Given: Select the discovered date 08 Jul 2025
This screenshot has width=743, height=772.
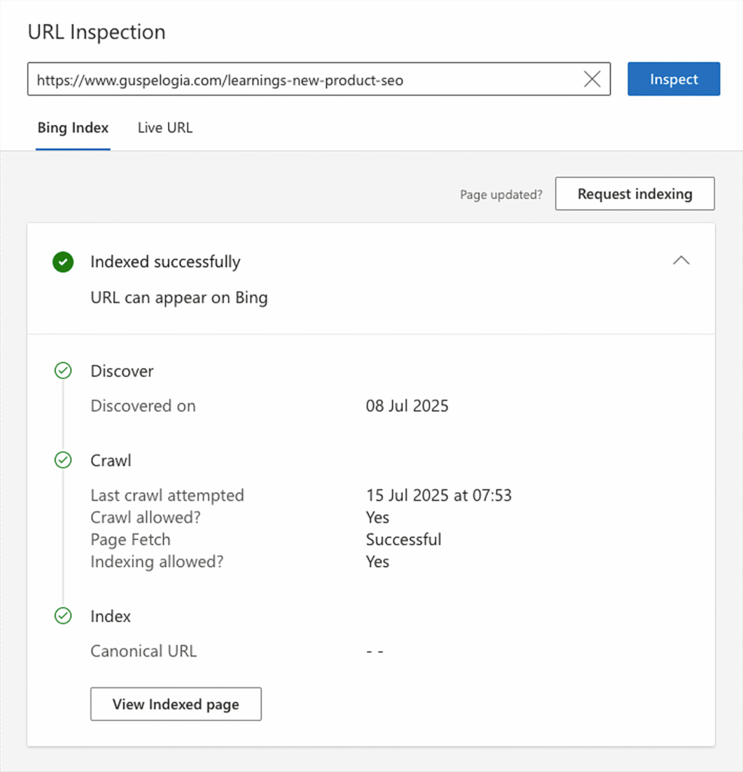Looking at the screenshot, I should tap(407, 406).
